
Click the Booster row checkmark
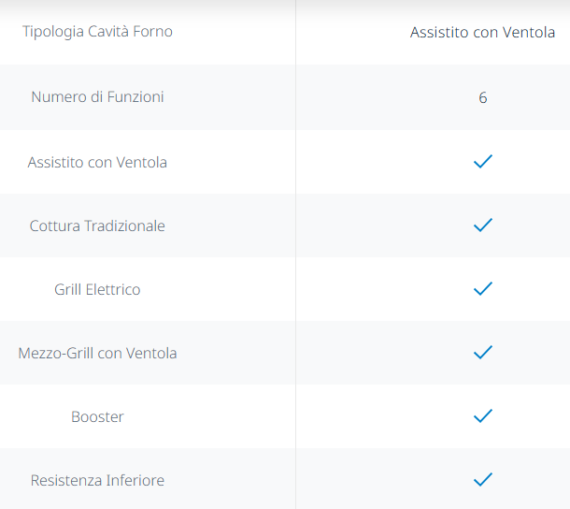point(482,416)
